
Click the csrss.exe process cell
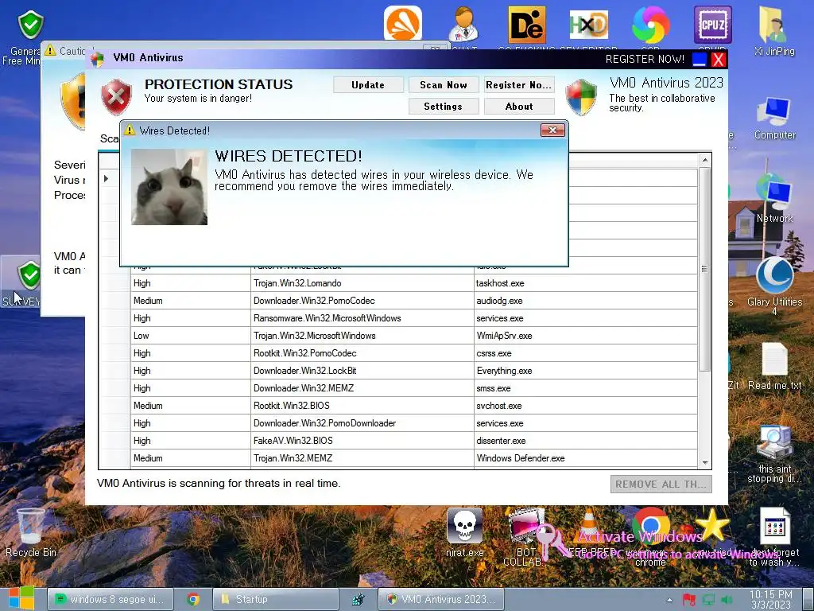(x=586, y=353)
